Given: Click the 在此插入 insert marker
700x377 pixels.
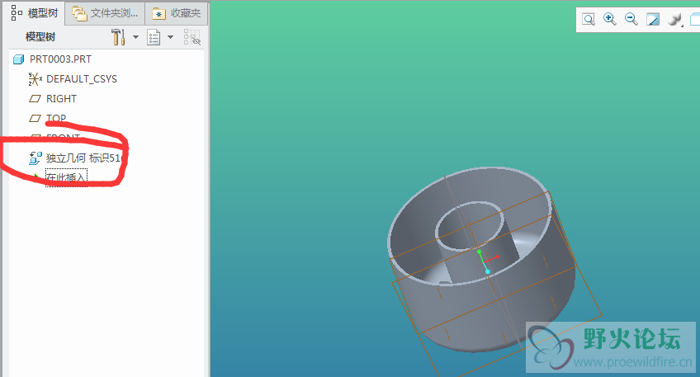Looking at the screenshot, I should point(66,177).
